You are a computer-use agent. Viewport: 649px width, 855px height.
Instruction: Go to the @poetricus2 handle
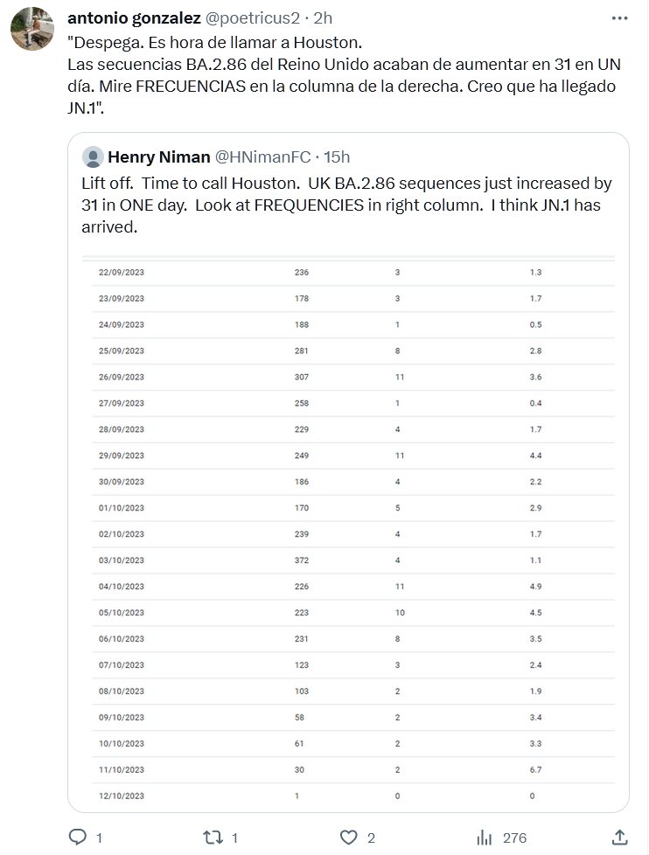[260, 17]
